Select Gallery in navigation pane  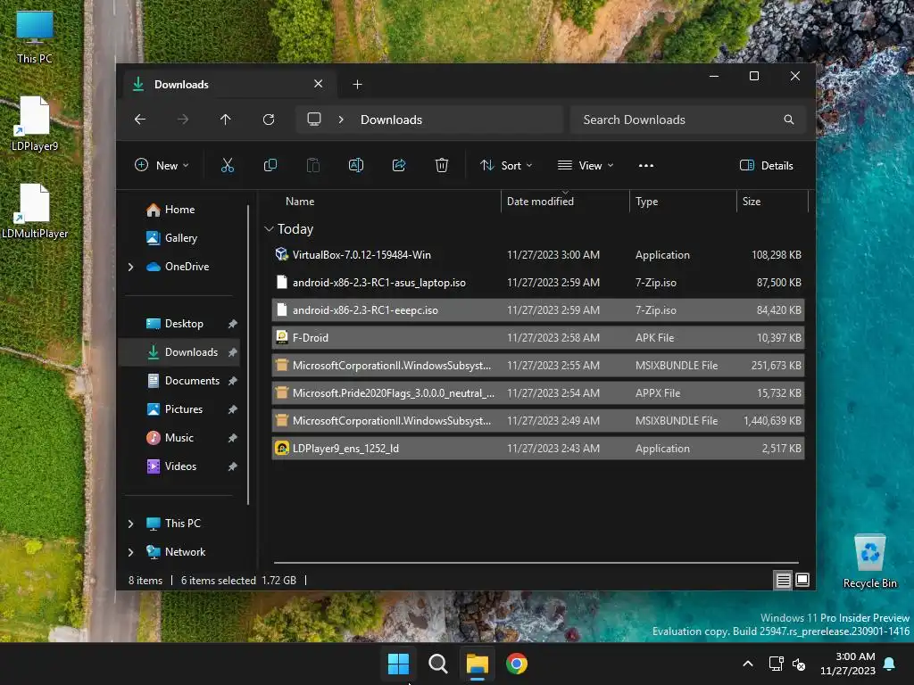[x=180, y=238]
